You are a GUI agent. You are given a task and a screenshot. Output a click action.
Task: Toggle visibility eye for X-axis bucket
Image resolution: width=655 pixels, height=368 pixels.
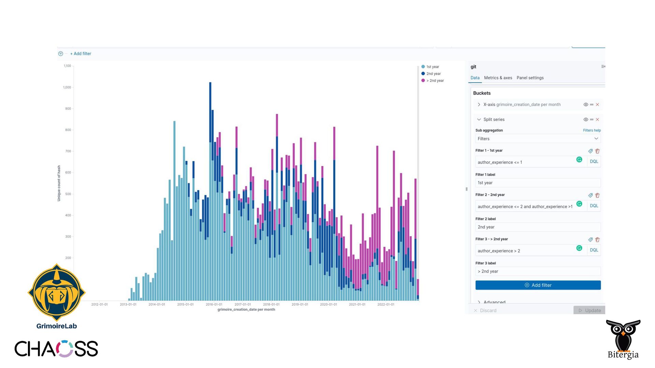[x=586, y=105]
